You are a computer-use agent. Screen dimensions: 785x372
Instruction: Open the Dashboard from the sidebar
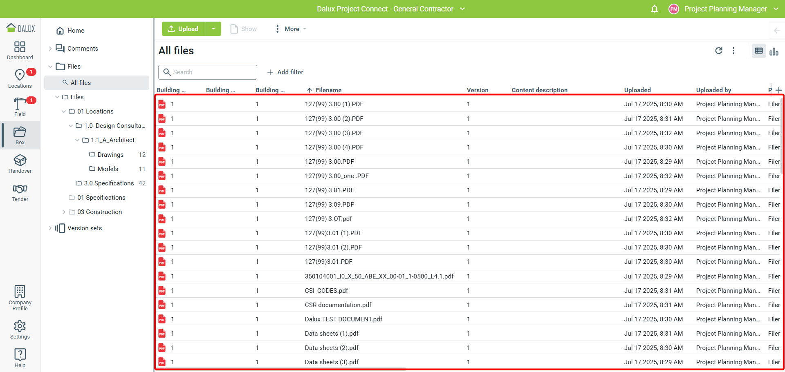pyautogui.click(x=20, y=51)
